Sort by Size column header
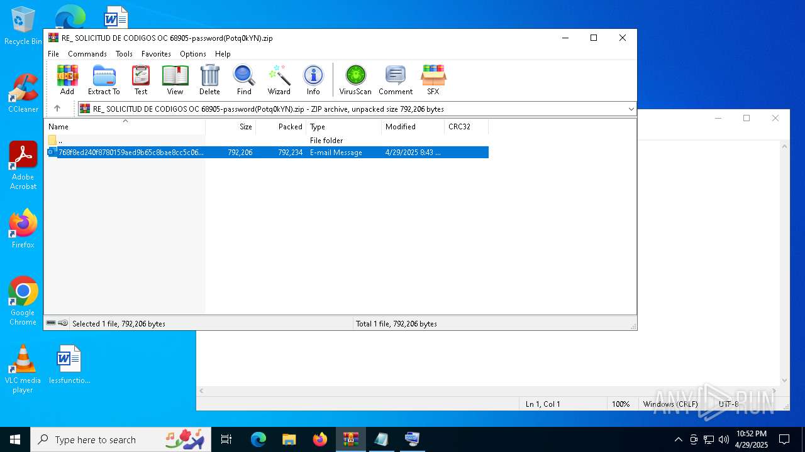 tap(231, 127)
